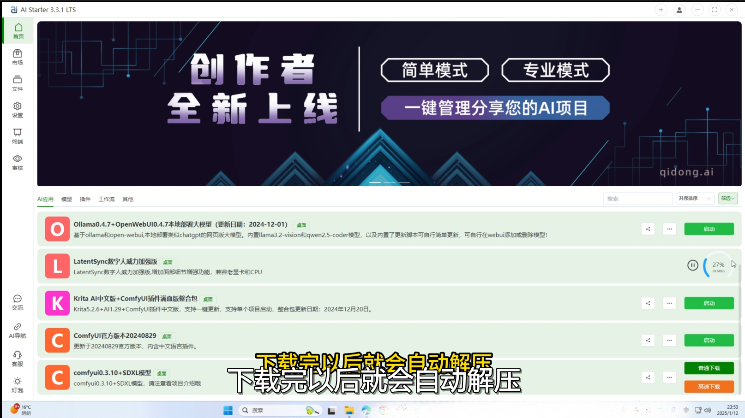Switch to the 工作流 tab

(107, 199)
